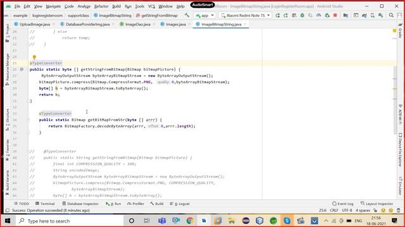The image size is (405, 227).
Task: Open the Edit menu
Action: coord(27,6)
